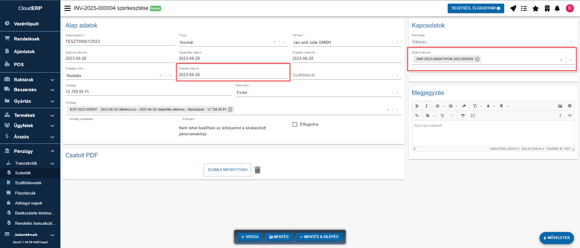The image size is (580, 248).
Task: Click the eraser clear-formatting icon
Action: (x=464, y=106)
